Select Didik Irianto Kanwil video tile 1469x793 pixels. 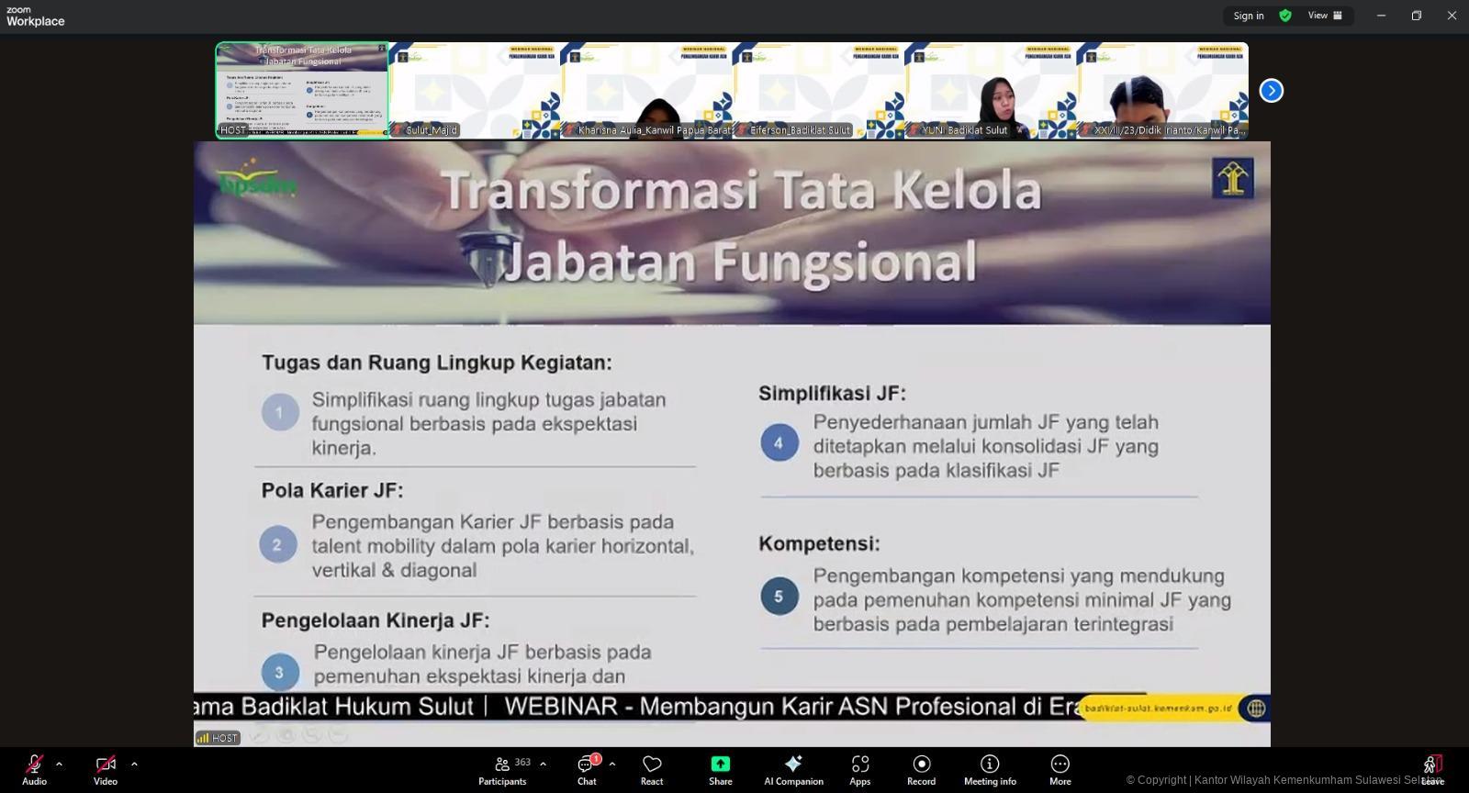(x=1162, y=90)
